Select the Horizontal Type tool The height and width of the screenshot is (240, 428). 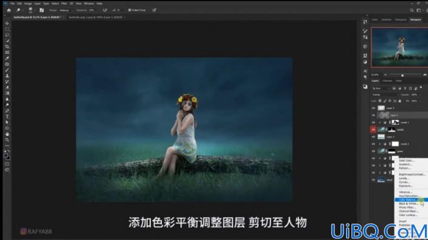coord(7,116)
